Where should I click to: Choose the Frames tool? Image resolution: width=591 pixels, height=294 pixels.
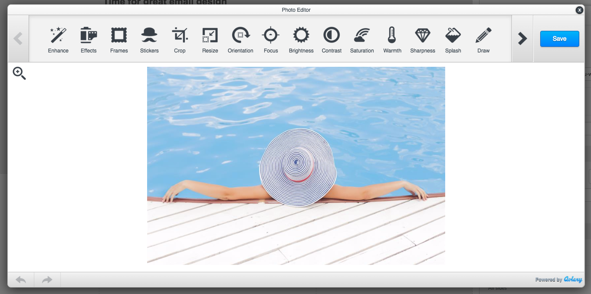(x=119, y=39)
